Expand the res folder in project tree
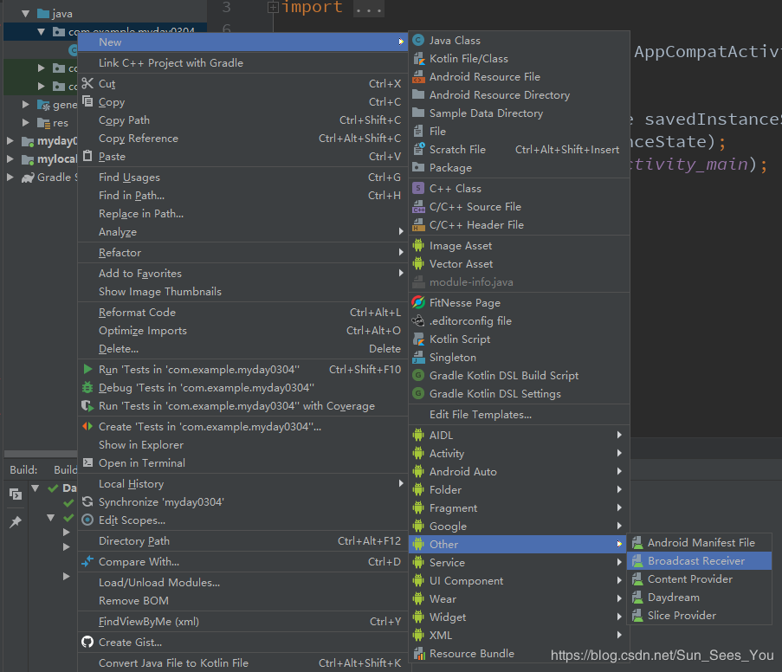Screen dimensions: 782x672 (25, 123)
